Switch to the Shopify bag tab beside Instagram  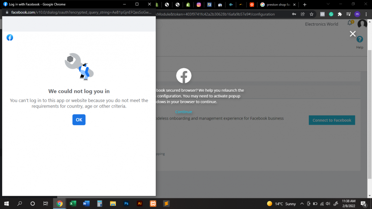(x=188, y=4)
